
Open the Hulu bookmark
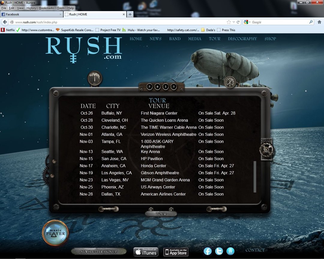pyautogui.click(x=141, y=30)
